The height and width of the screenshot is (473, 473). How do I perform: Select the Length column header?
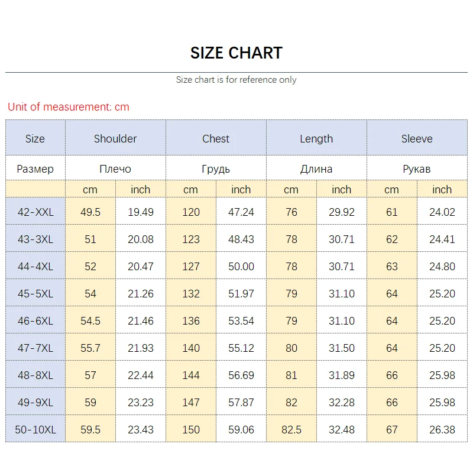point(316,139)
